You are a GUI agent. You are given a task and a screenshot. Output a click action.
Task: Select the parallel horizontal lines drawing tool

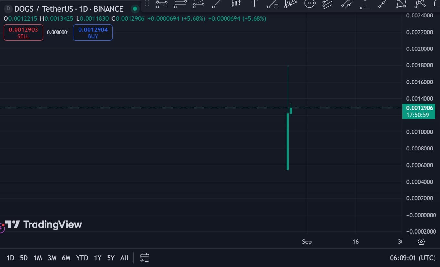[180, 4]
